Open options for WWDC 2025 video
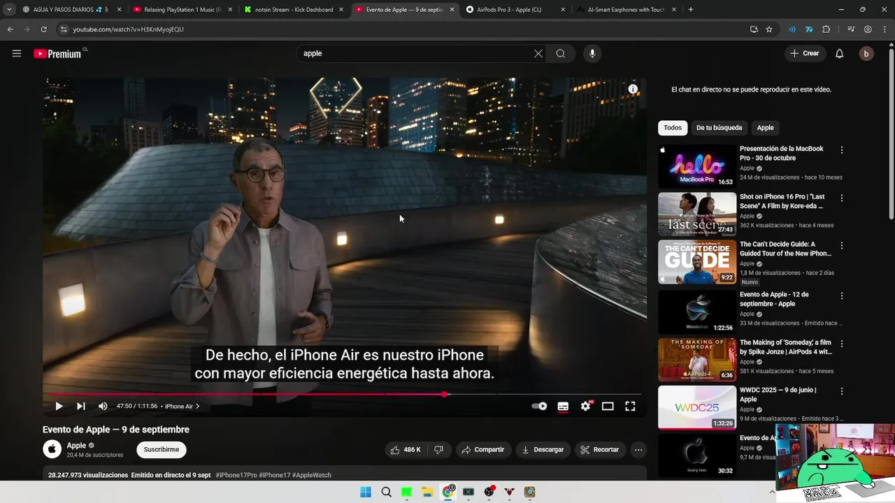 pyautogui.click(x=842, y=391)
